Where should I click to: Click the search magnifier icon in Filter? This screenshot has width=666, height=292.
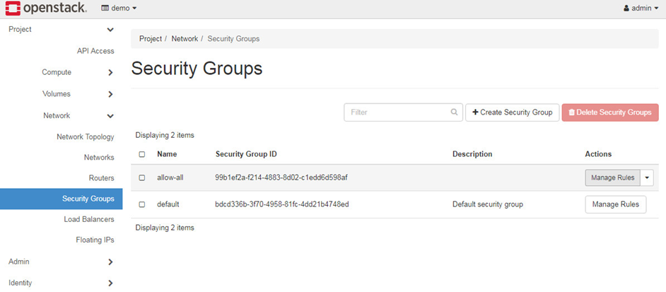coord(455,112)
